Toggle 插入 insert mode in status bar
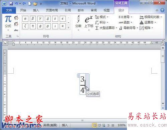 pos(65,125)
